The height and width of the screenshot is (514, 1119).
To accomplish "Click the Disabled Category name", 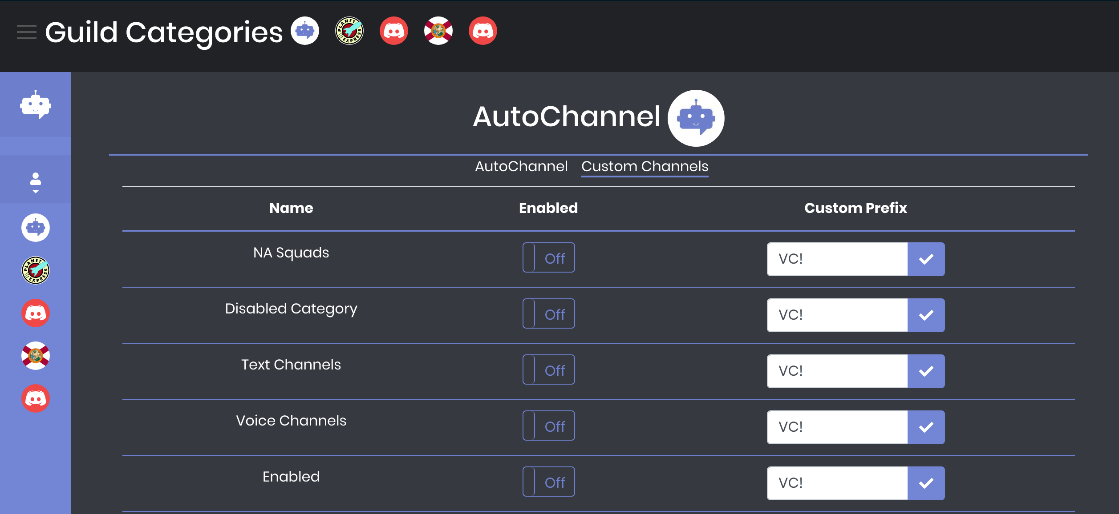I will 291,309.
